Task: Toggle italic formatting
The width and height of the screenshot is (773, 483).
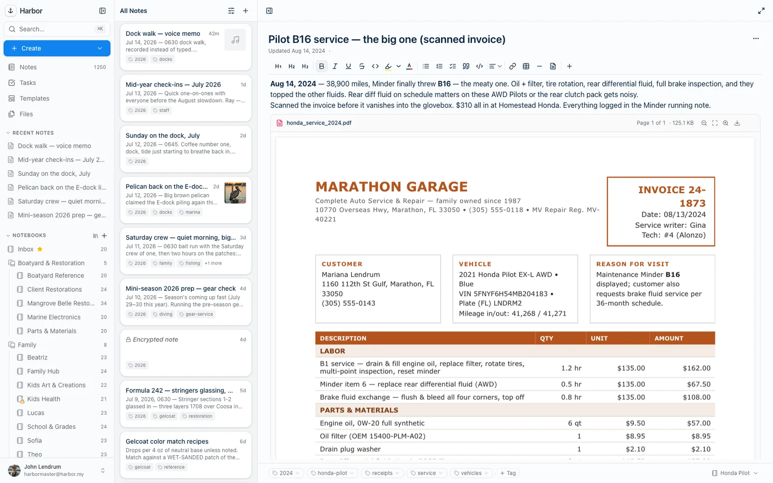Action: click(335, 66)
